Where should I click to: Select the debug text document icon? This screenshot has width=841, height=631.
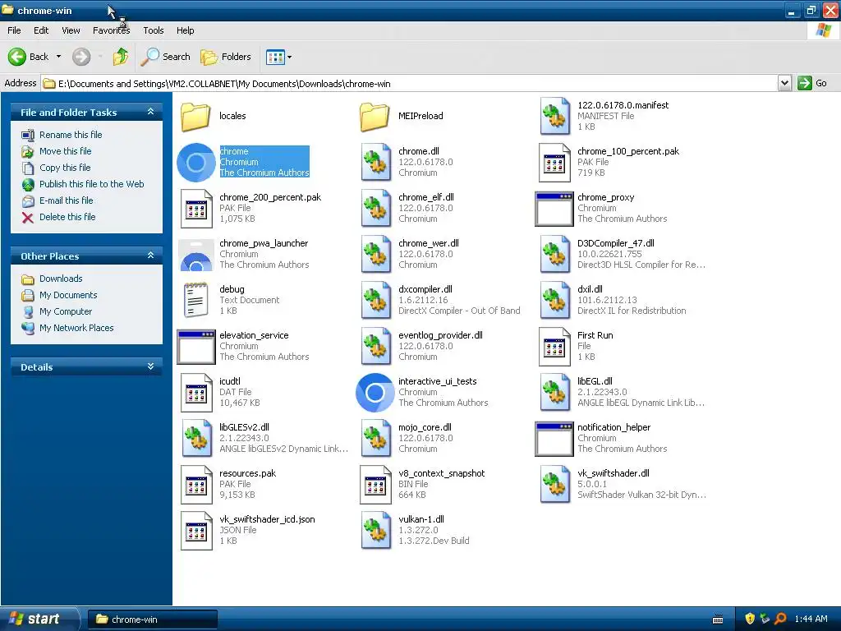coord(195,300)
